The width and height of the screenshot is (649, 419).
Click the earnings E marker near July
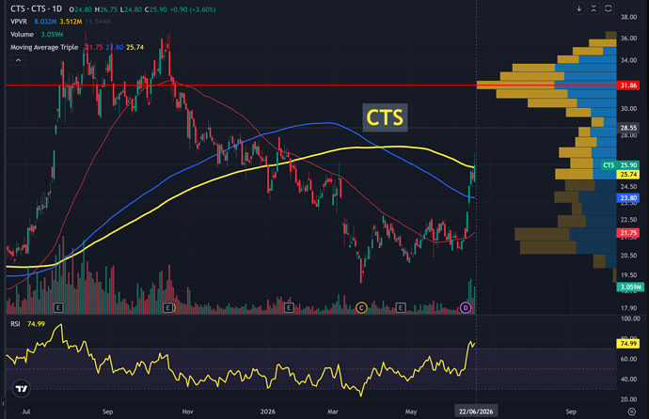click(58, 307)
